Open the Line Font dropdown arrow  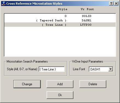coord(110,69)
